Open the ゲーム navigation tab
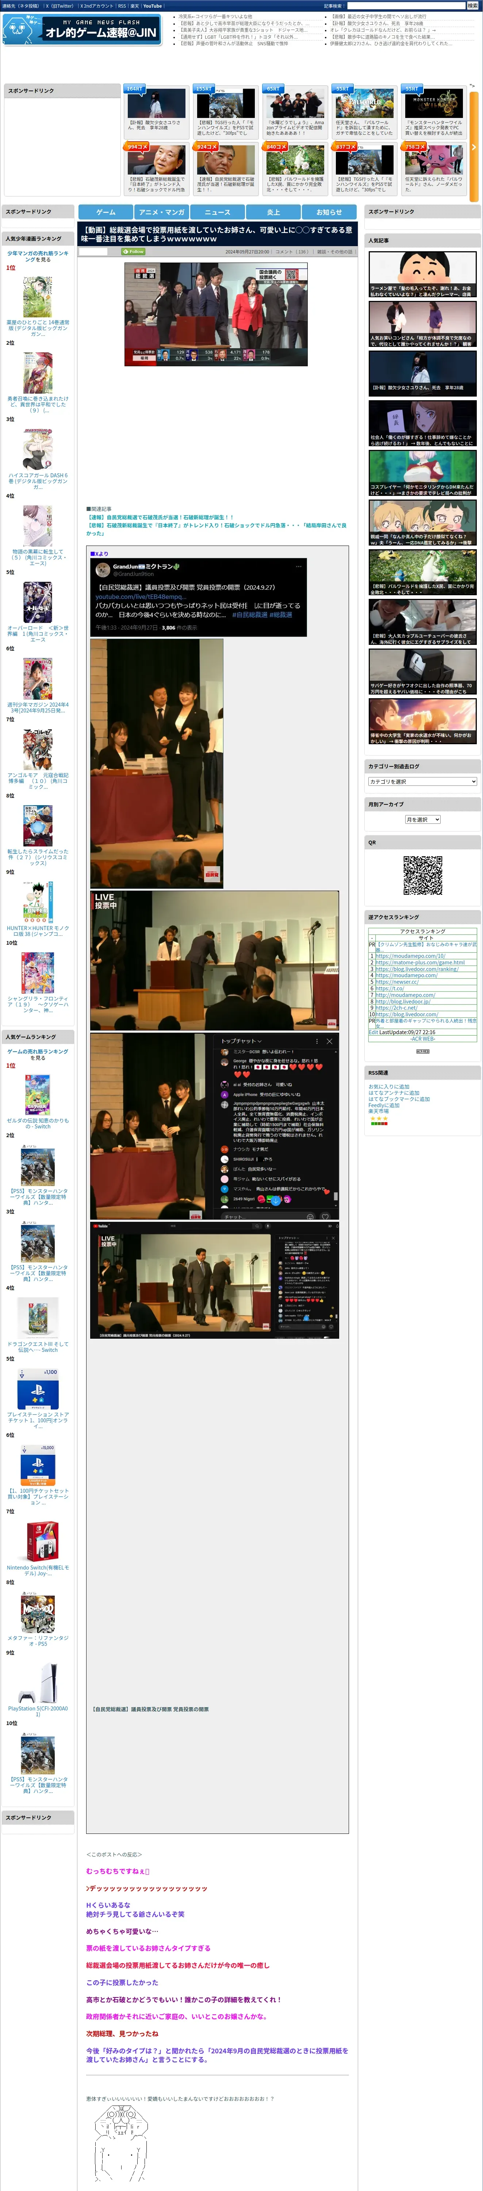483x2191 pixels. (x=106, y=212)
